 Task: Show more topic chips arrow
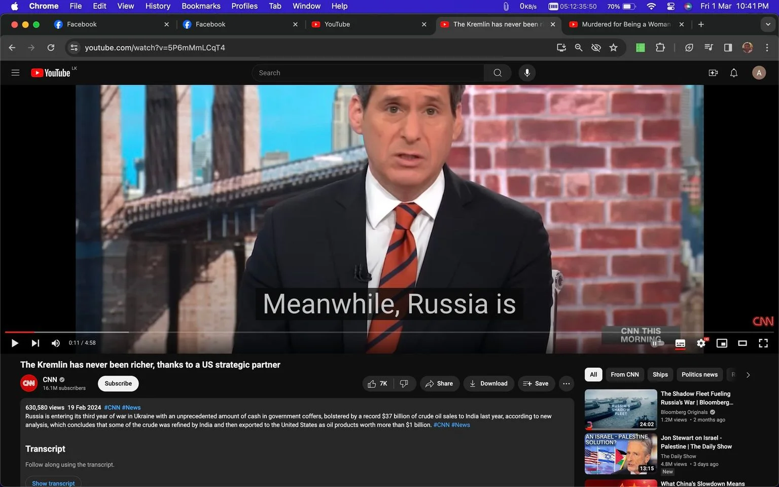748,375
